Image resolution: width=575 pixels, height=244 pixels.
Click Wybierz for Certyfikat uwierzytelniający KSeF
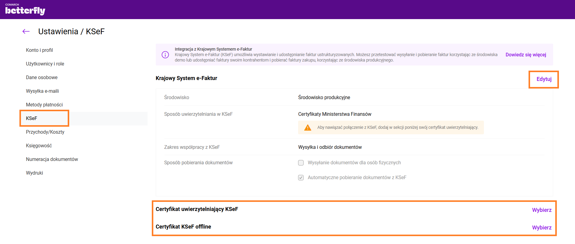(x=542, y=210)
